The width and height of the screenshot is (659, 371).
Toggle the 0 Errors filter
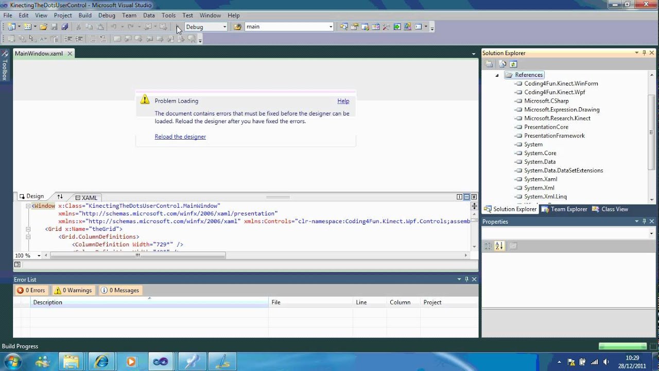(31, 290)
